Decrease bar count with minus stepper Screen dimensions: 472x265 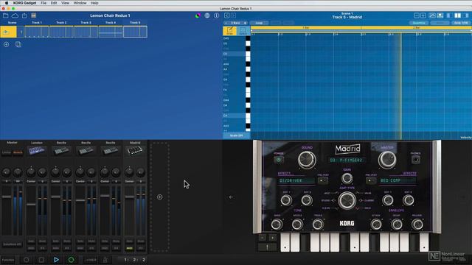pos(226,23)
